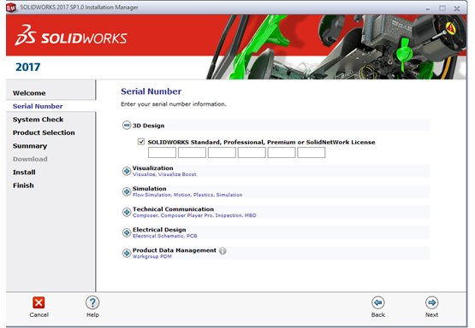Expand the Product Data Management section
The width and height of the screenshot is (475, 328).
127,253
